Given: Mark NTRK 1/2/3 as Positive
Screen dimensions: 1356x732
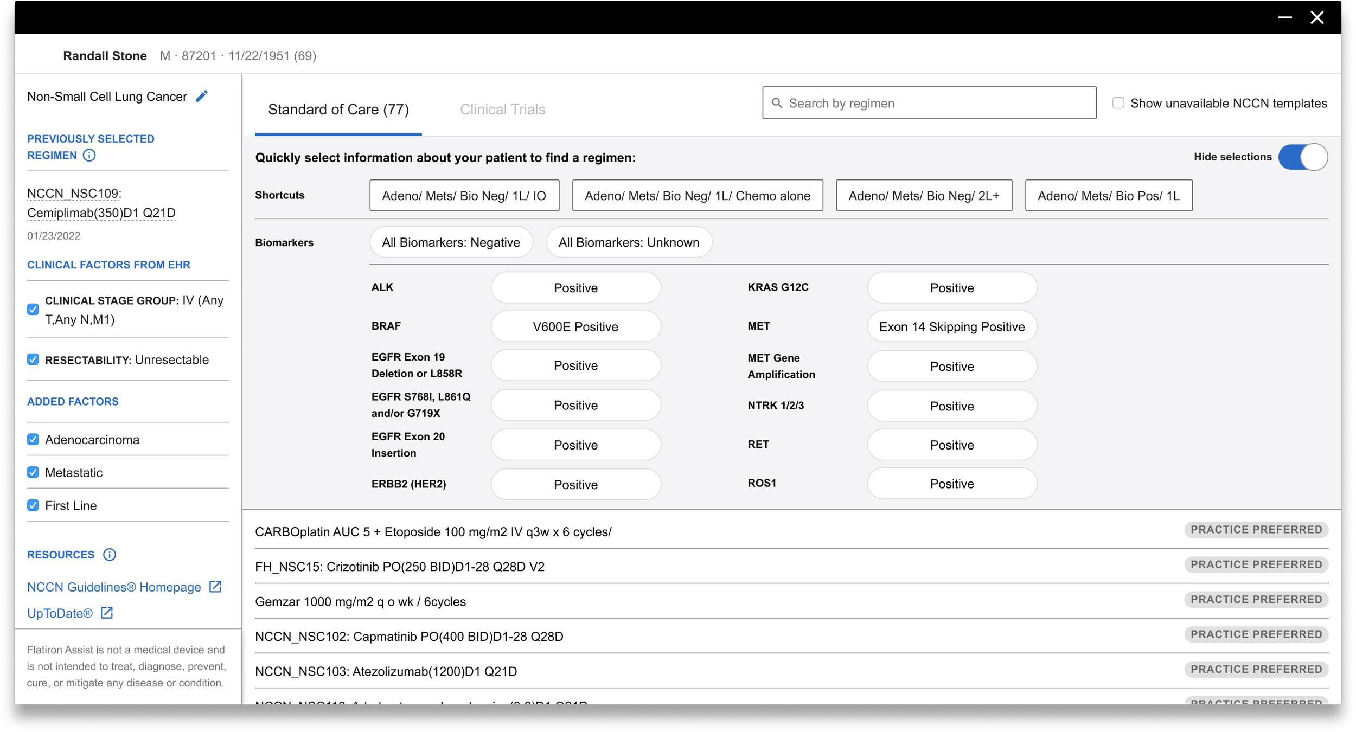Looking at the screenshot, I should [x=952, y=406].
